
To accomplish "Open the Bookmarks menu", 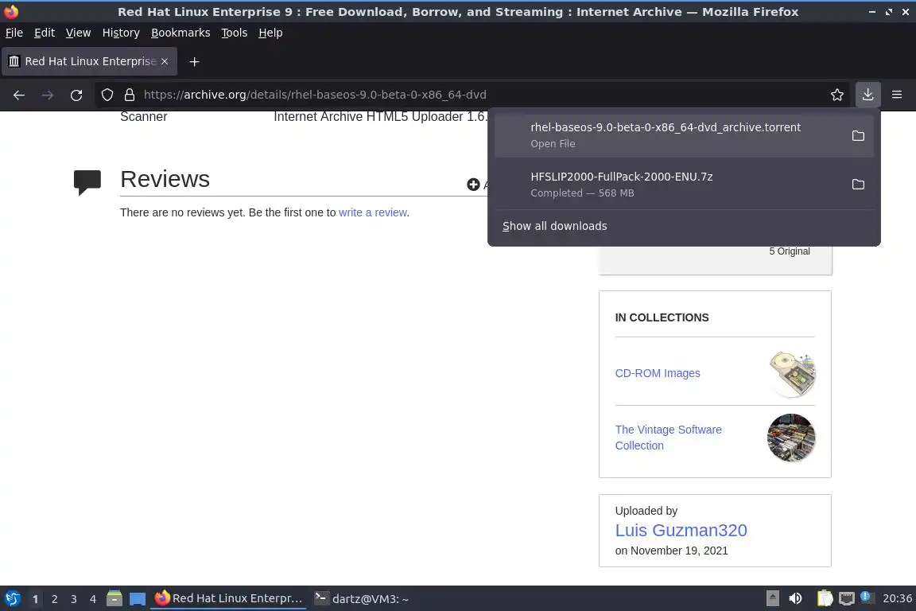I will [x=180, y=33].
